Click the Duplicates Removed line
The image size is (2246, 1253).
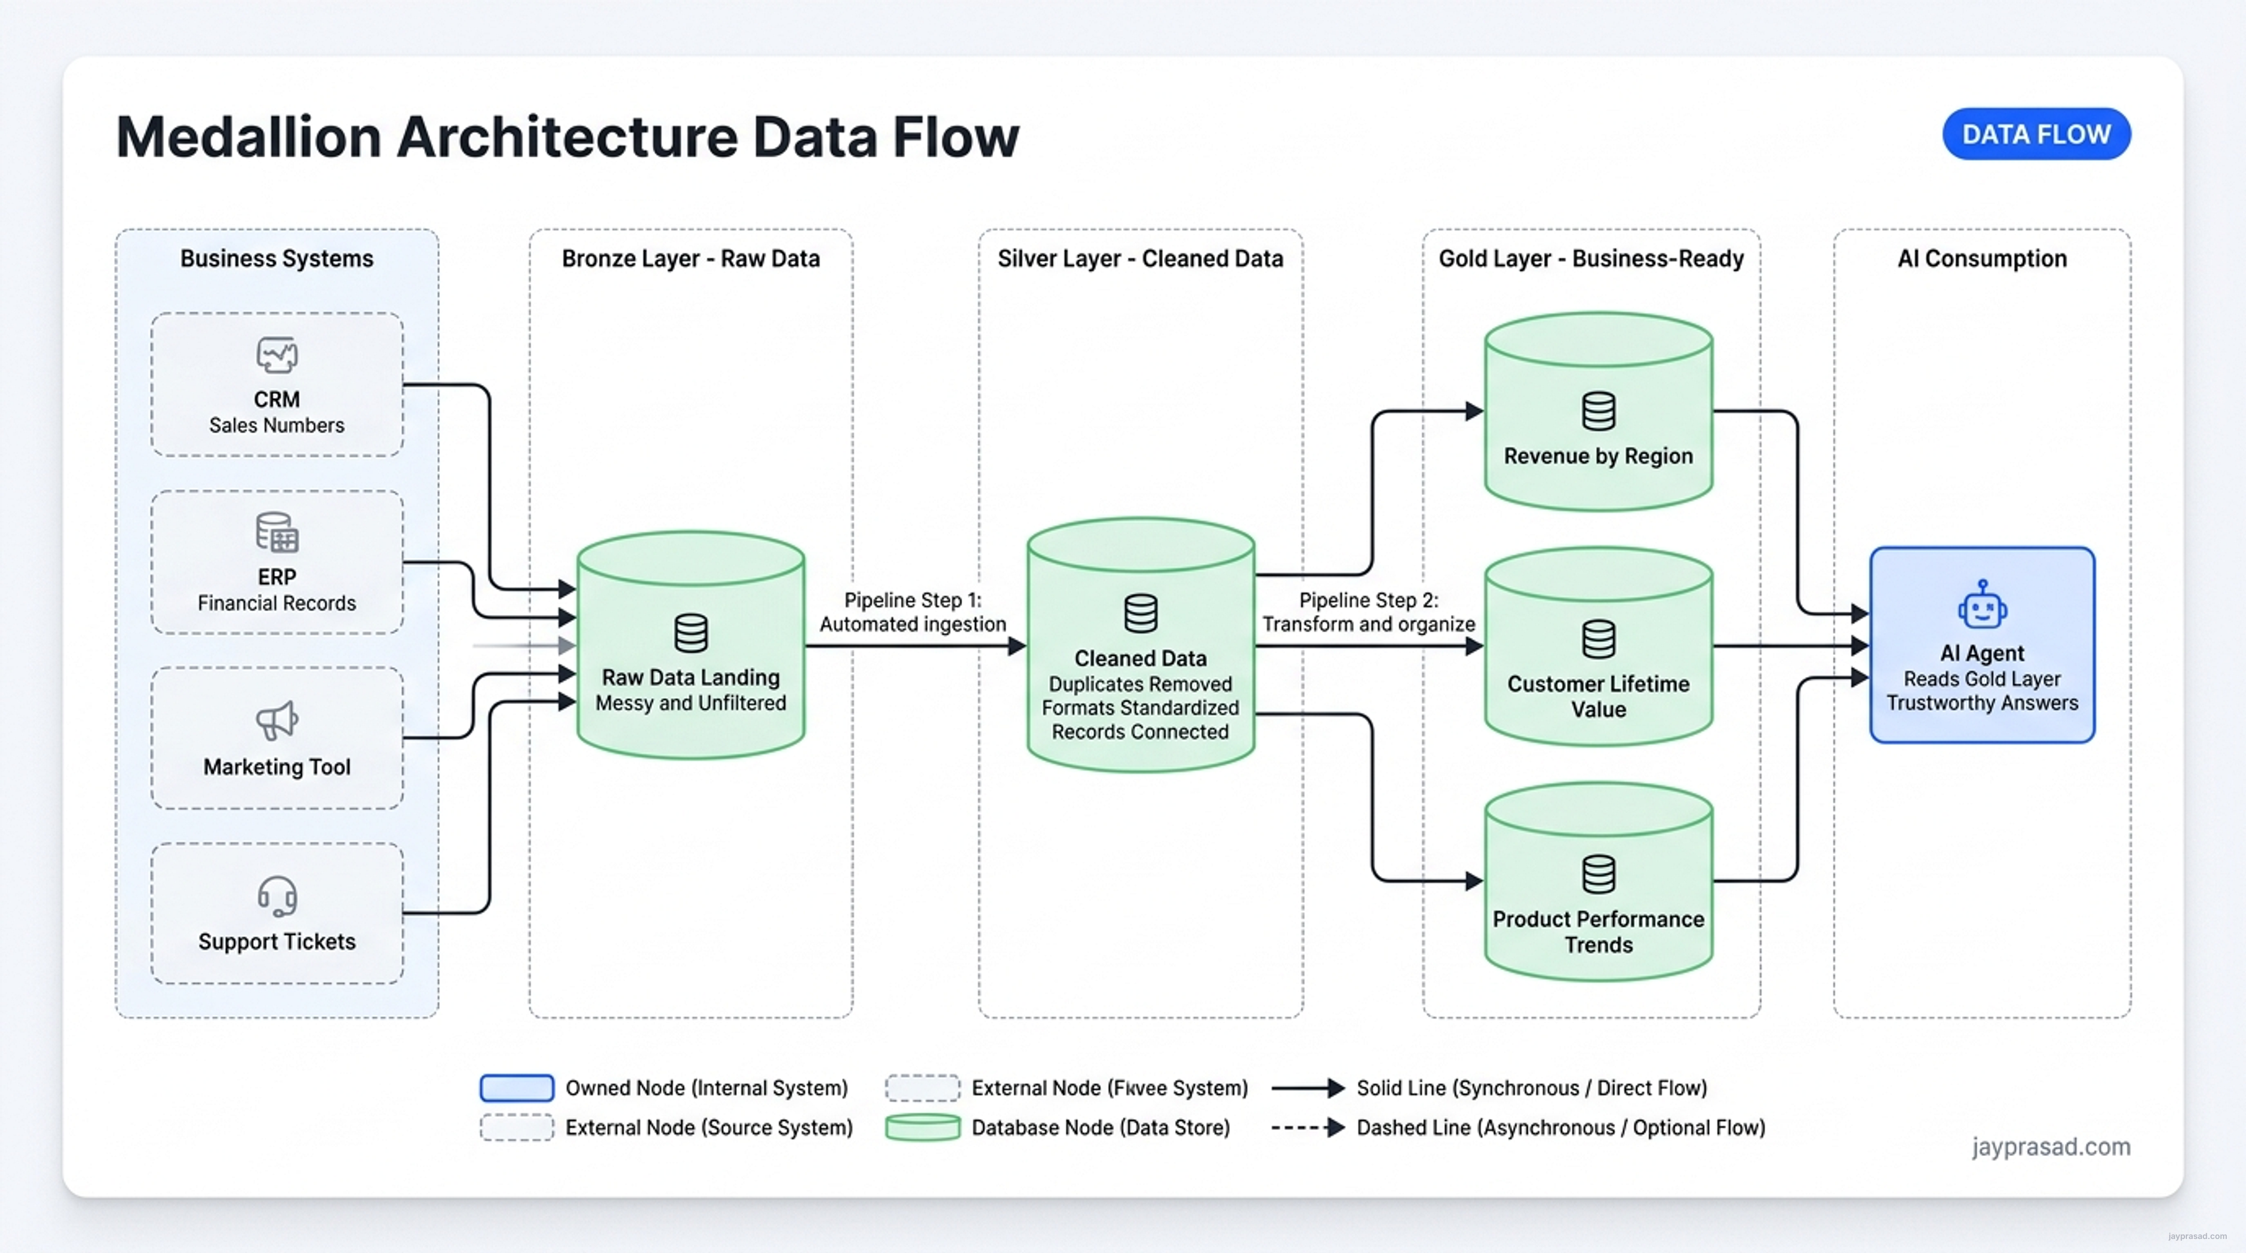pos(1141,685)
